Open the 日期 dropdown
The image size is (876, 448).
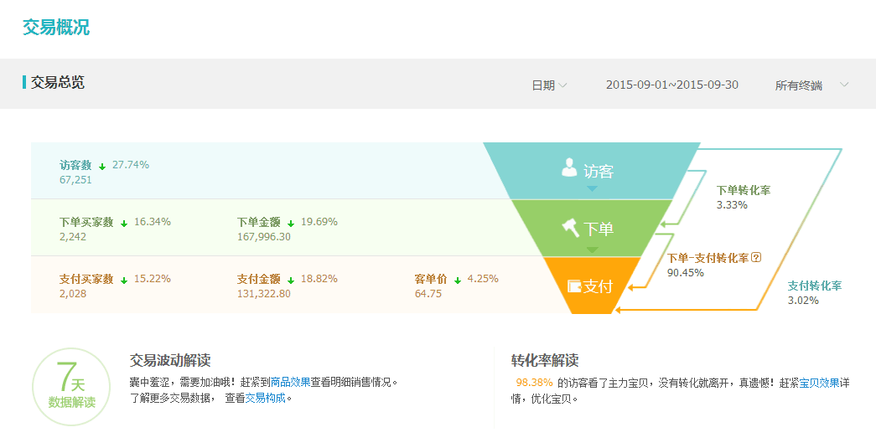(x=549, y=85)
